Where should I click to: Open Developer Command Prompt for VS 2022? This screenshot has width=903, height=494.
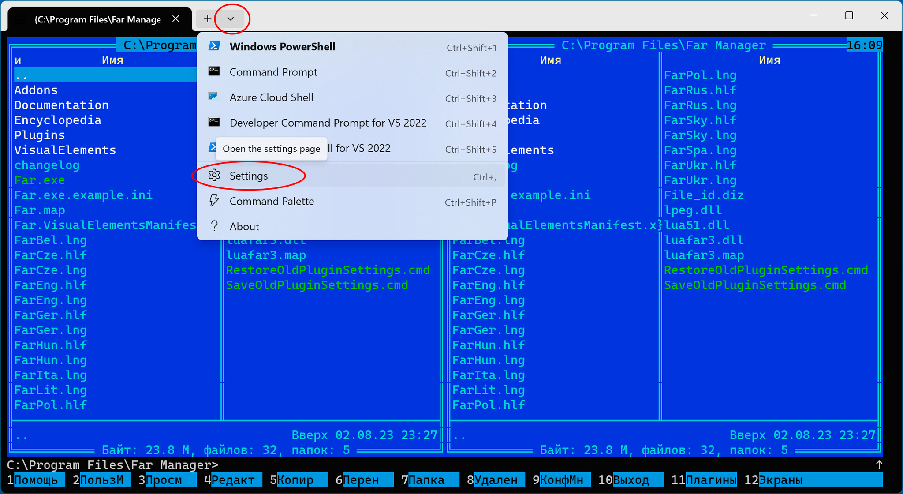click(x=352, y=123)
